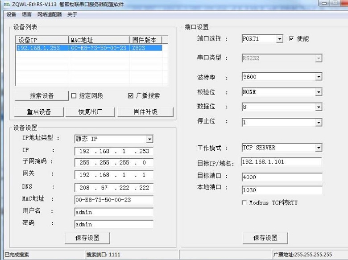Click the 设备IP column header
The width and height of the screenshot is (348, 260).
pos(42,40)
